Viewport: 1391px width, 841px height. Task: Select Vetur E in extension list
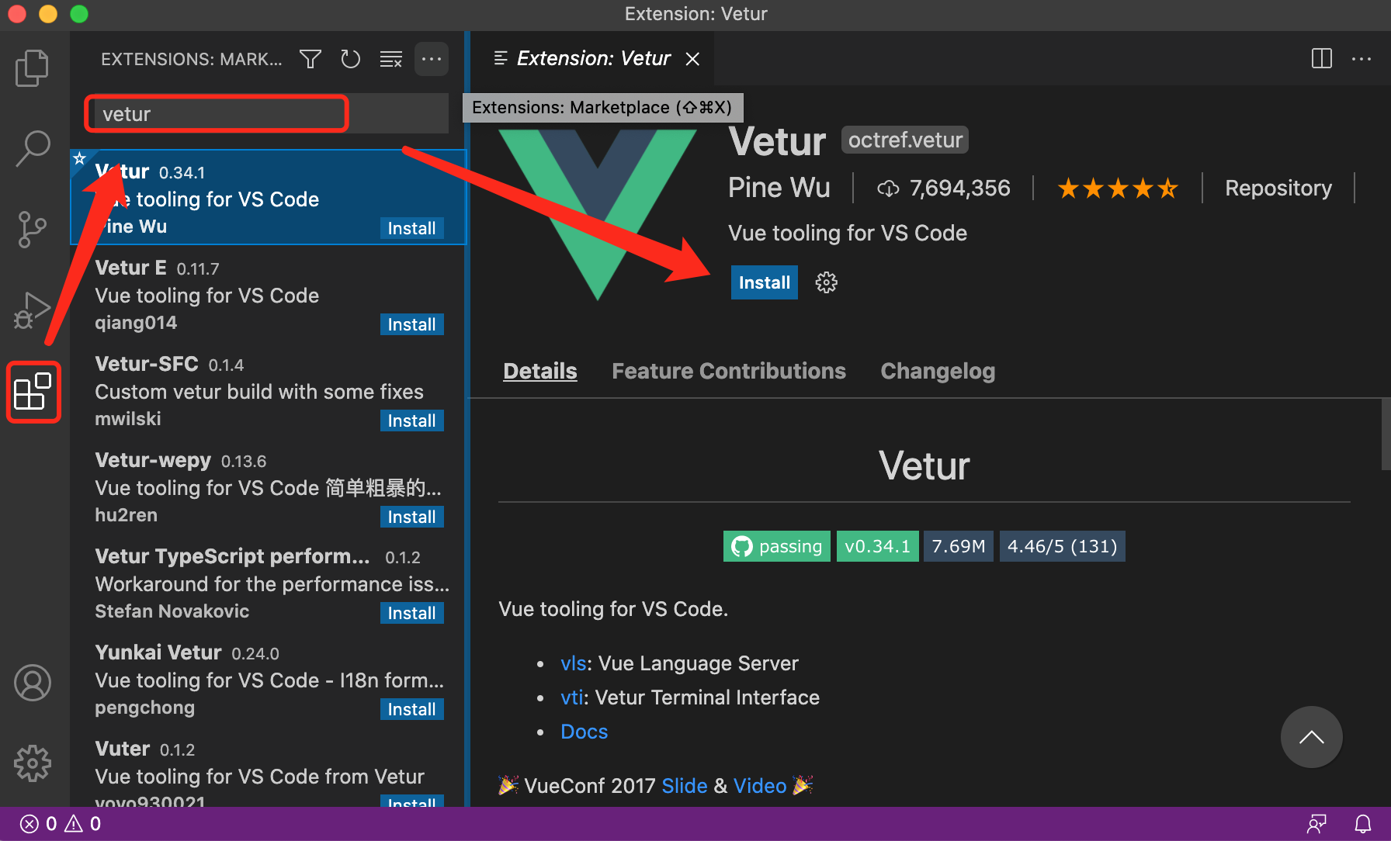click(268, 294)
